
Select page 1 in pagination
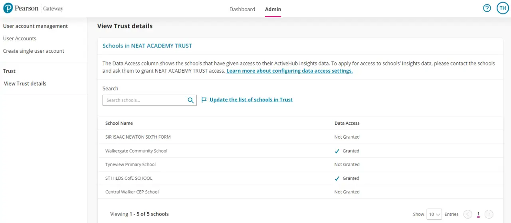478,214
